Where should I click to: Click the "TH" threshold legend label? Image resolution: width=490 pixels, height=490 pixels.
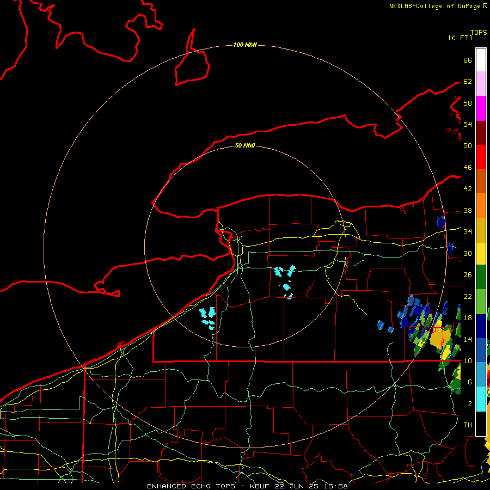coord(468,425)
